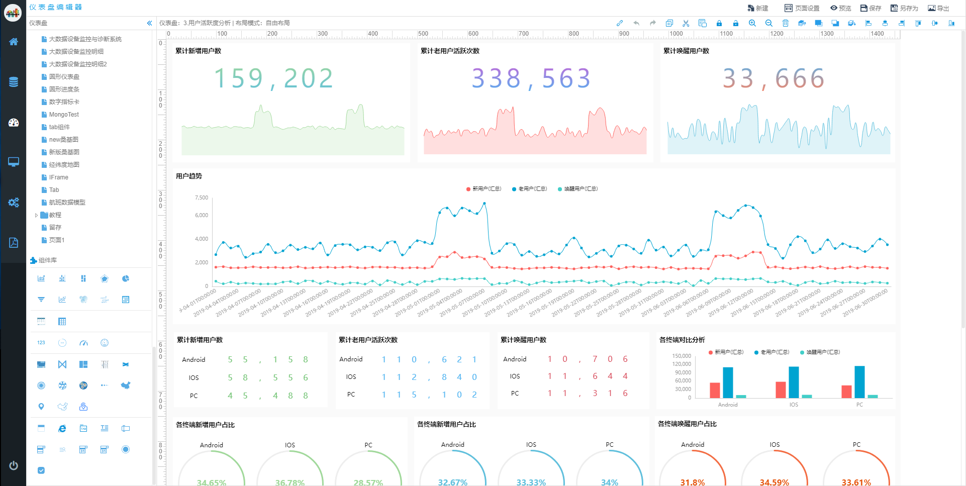Add the China map component
Image resolution: width=966 pixels, height=486 pixels.
pos(126,385)
